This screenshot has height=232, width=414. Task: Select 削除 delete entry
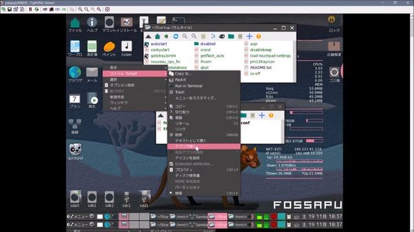point(204,135)
